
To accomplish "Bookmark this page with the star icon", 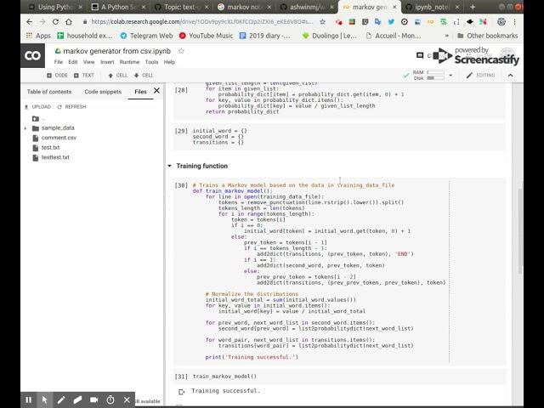I will point(323,22).
